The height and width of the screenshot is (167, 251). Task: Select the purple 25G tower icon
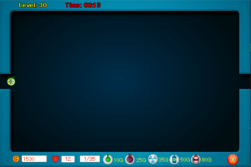pyautogui.click(x=130, y=159)
